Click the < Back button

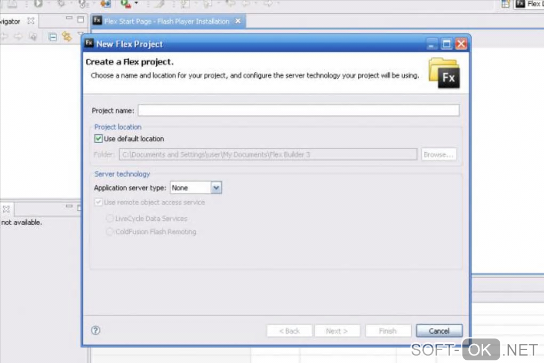[x=290, y=331]
